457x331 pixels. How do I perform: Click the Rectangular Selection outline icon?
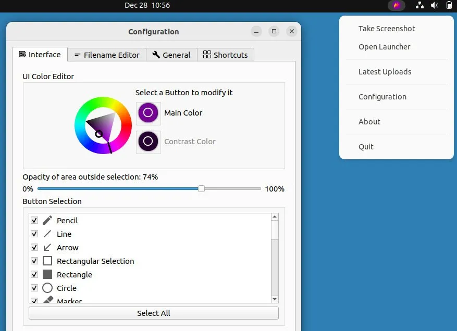pyautogui.click(x=47, y=261)
